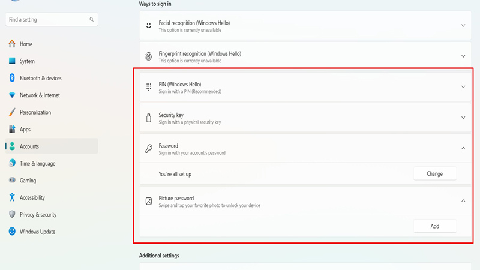Viewport: 480px width, 270px height.
Task: Click the Home icon in sidebar
Action: (12, 44)
